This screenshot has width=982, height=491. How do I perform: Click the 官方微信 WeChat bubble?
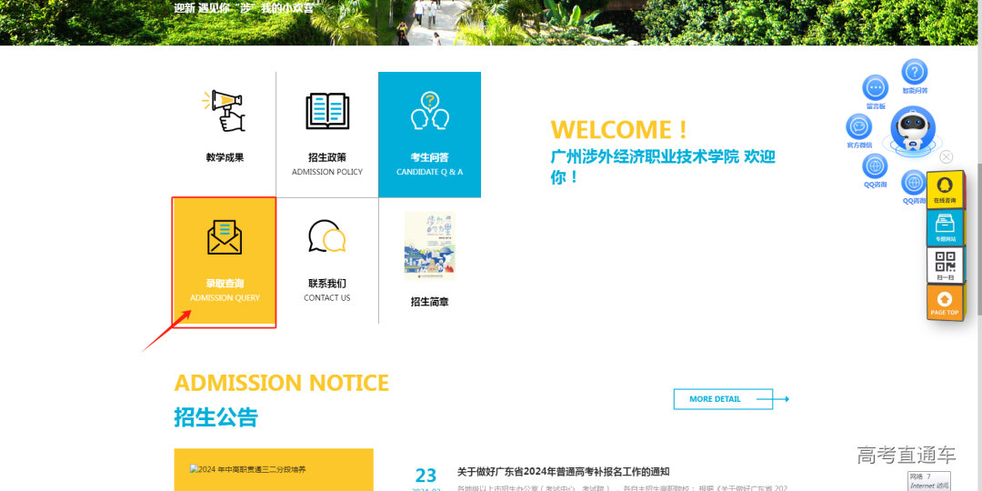pyautogui.click(x=859, y=126)
